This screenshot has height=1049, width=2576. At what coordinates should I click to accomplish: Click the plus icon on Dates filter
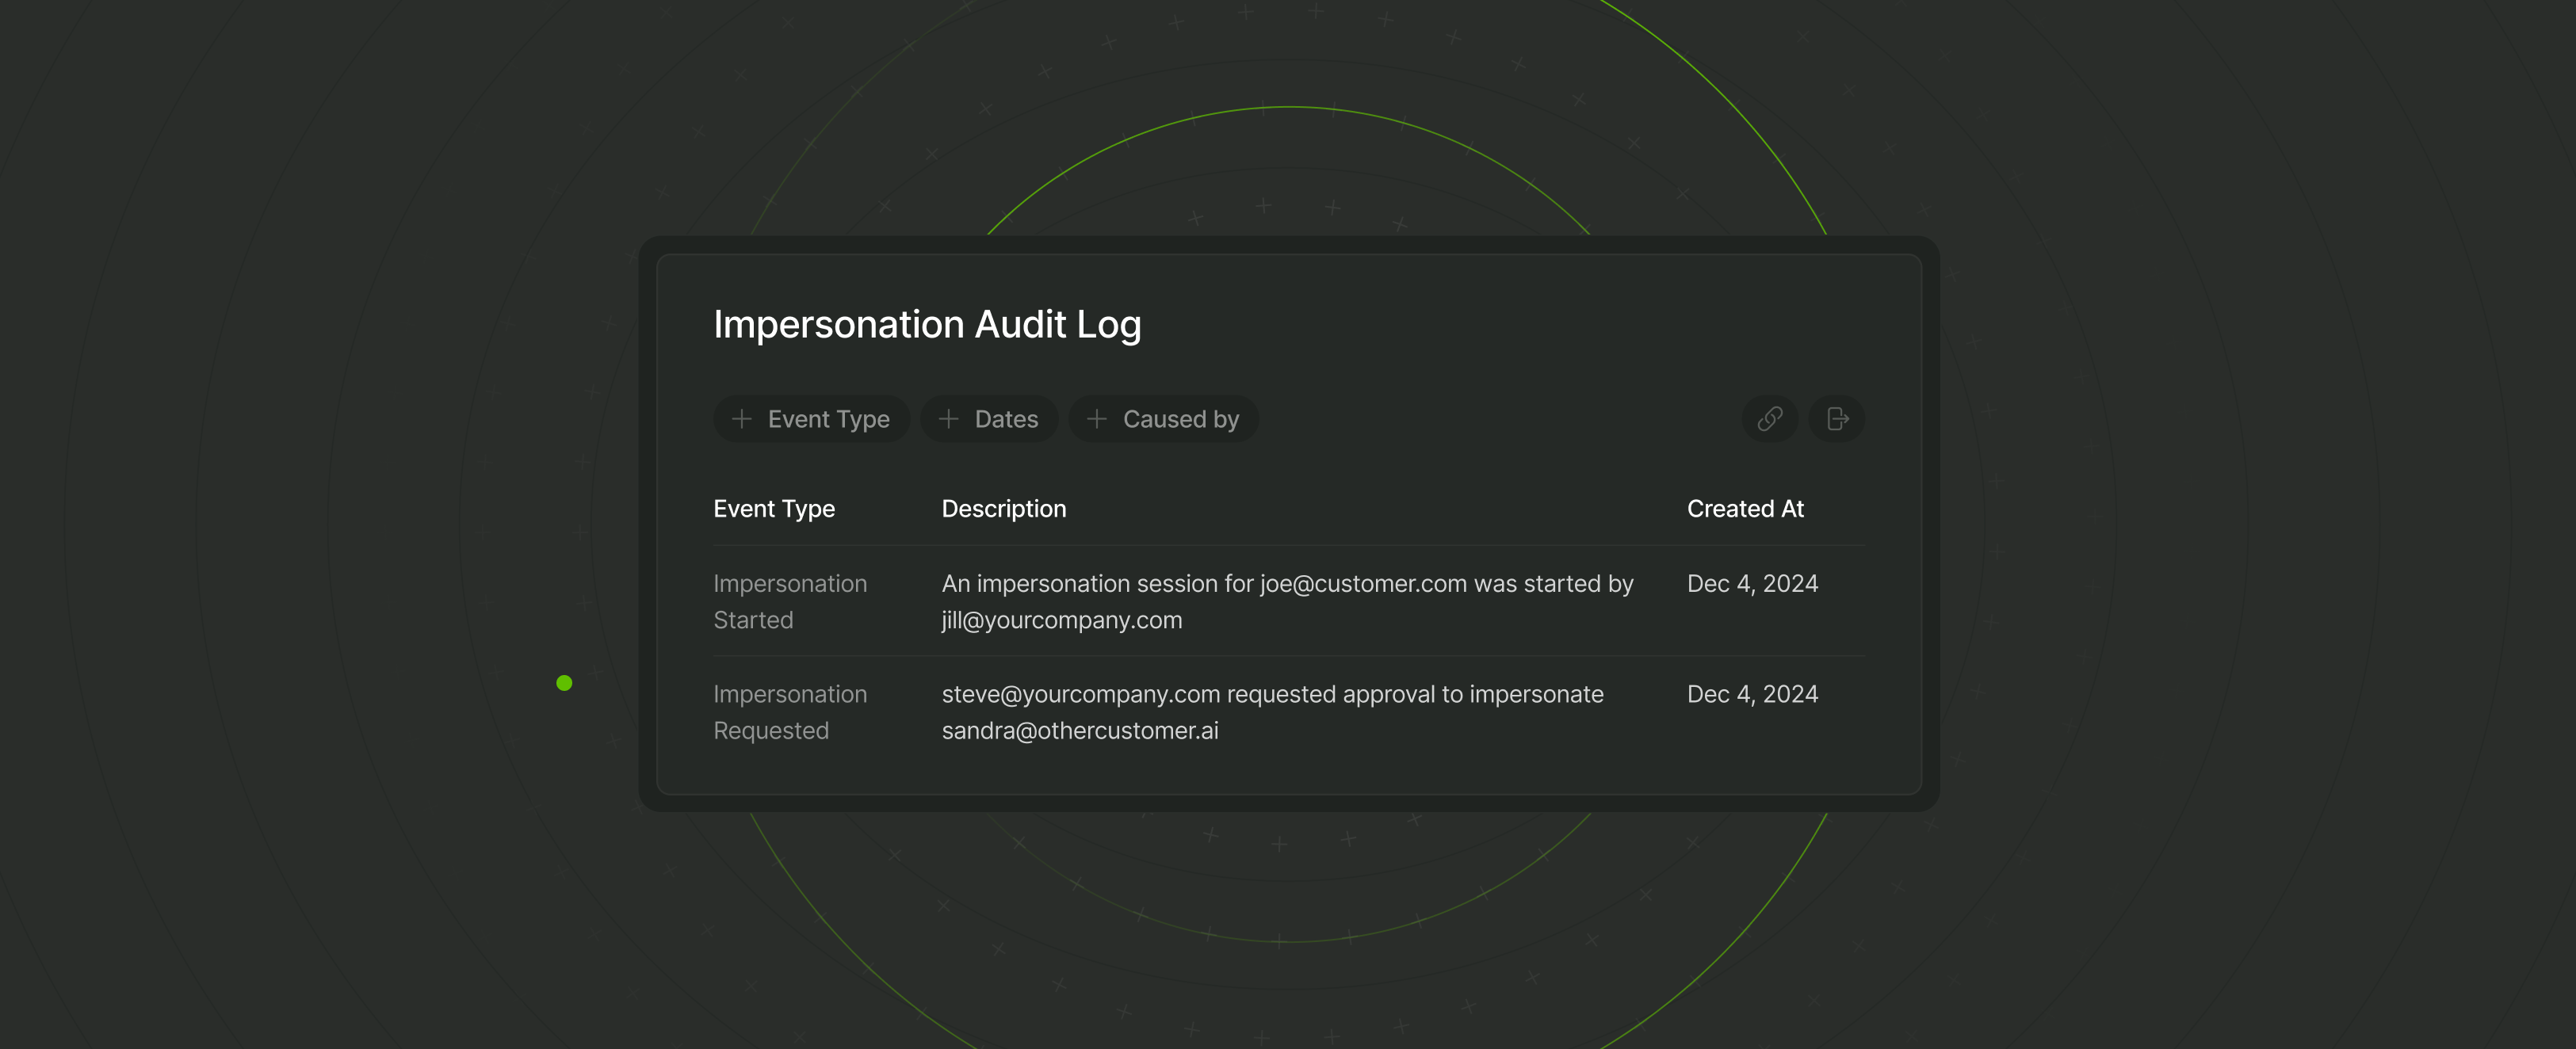point(949,419)
